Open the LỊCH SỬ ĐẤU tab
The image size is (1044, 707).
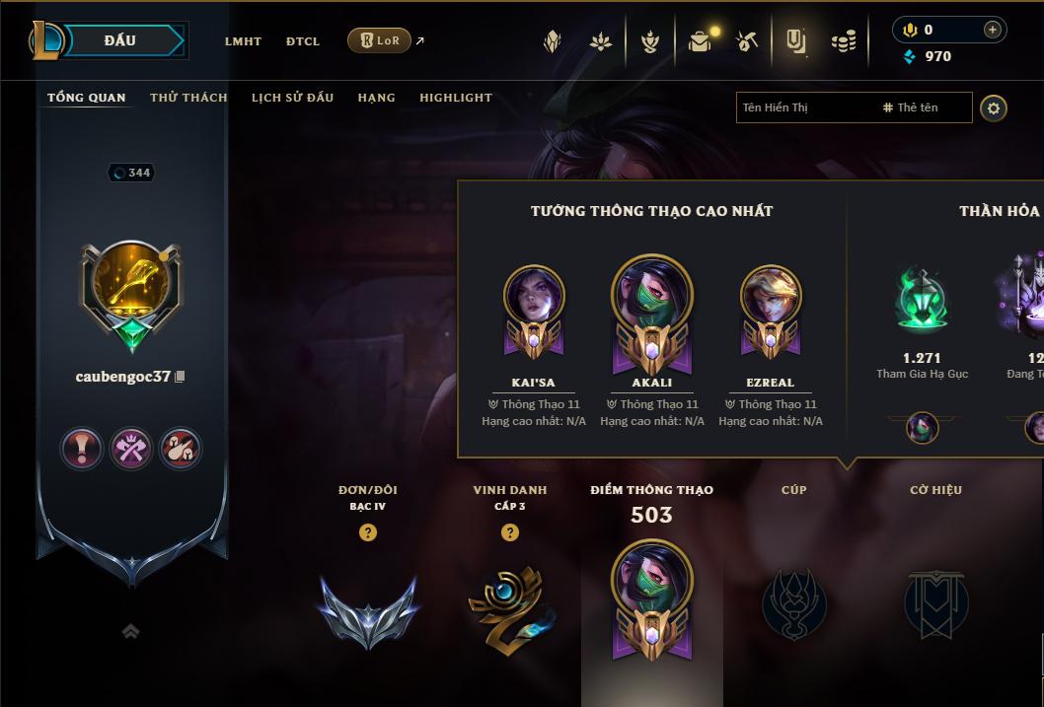tap(292, 98)
